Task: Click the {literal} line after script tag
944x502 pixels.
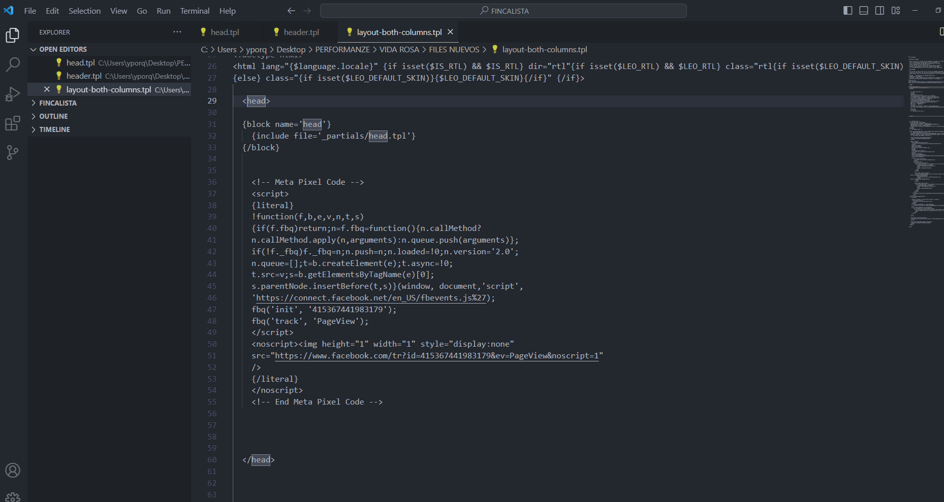Action: tap(272, 206)
